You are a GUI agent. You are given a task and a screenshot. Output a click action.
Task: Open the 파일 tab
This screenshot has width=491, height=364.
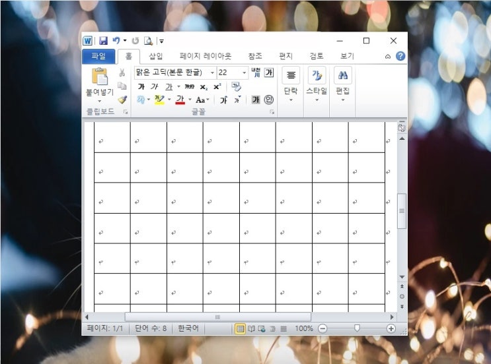98,56
